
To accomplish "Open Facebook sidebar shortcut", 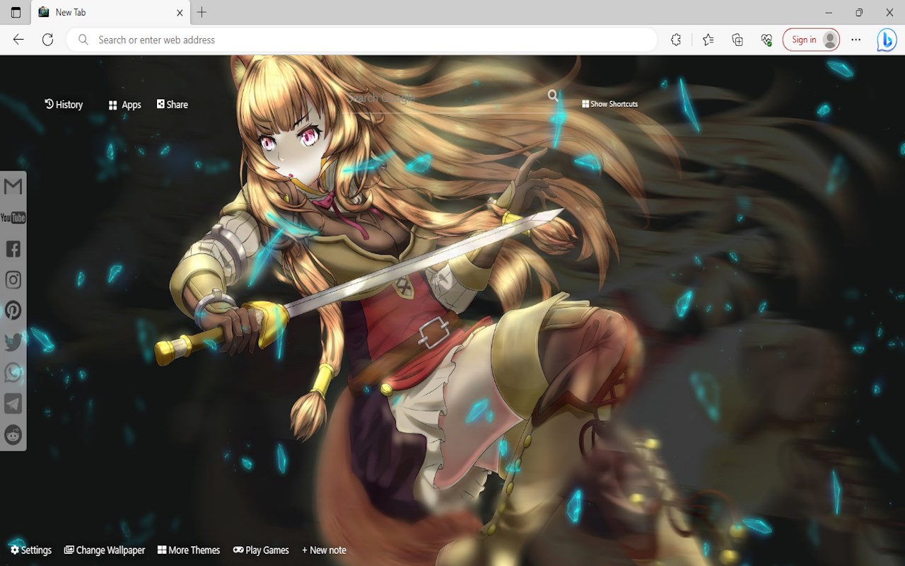I will coord(13,249).
